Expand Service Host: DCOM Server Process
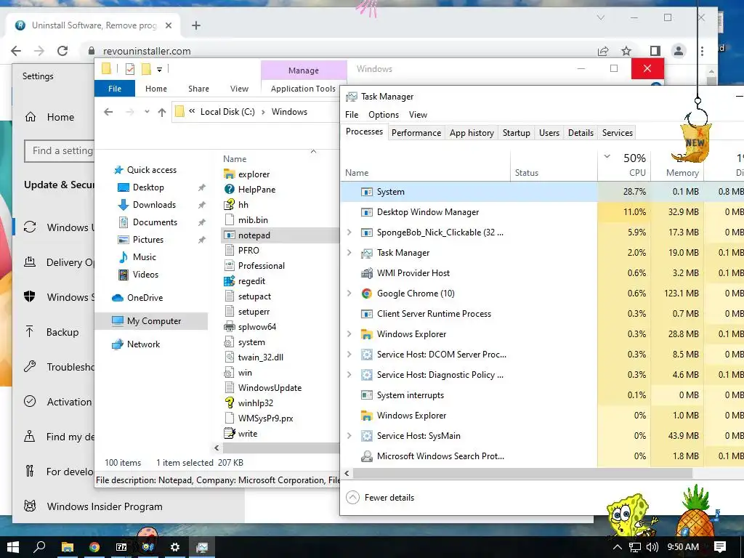 tap(349, 355)
